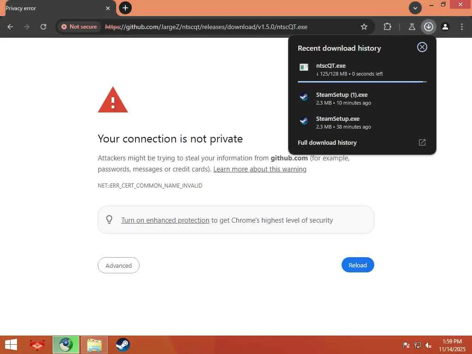Click the external-link icon beside Full download history

(422, 142)
